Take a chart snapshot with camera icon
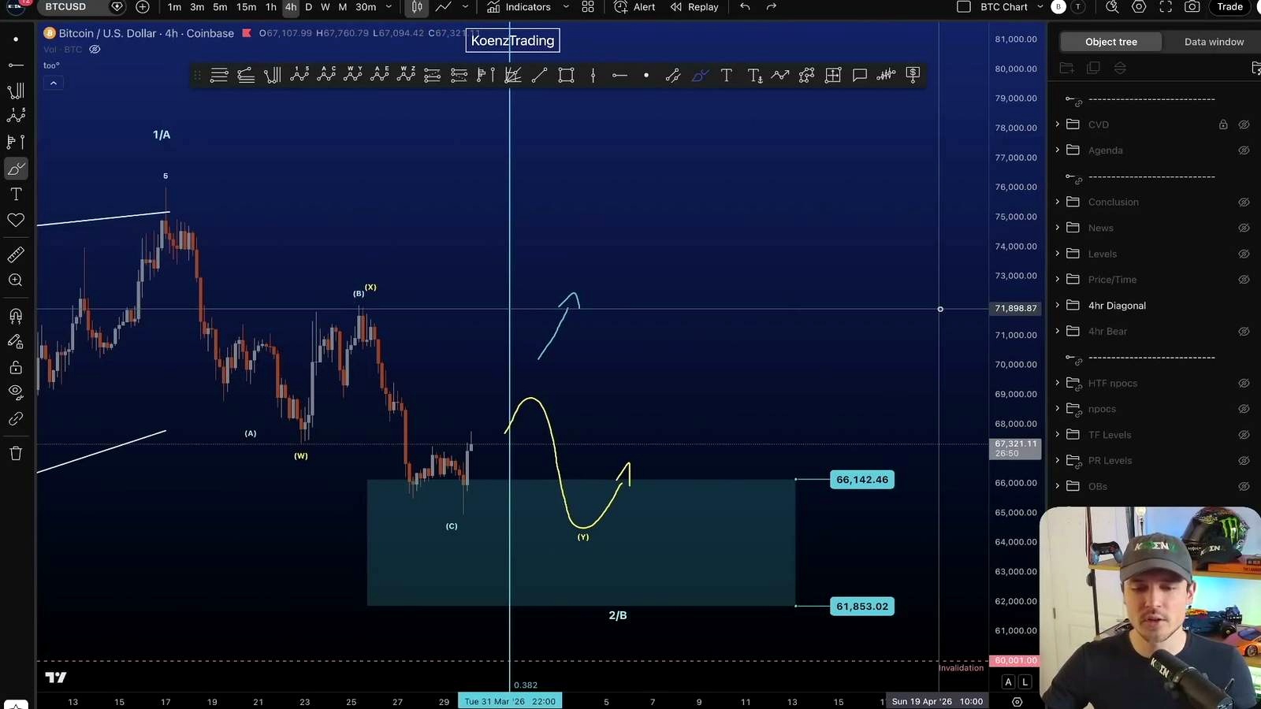This screenshot has width=1261, height=709. point(1192,7)
